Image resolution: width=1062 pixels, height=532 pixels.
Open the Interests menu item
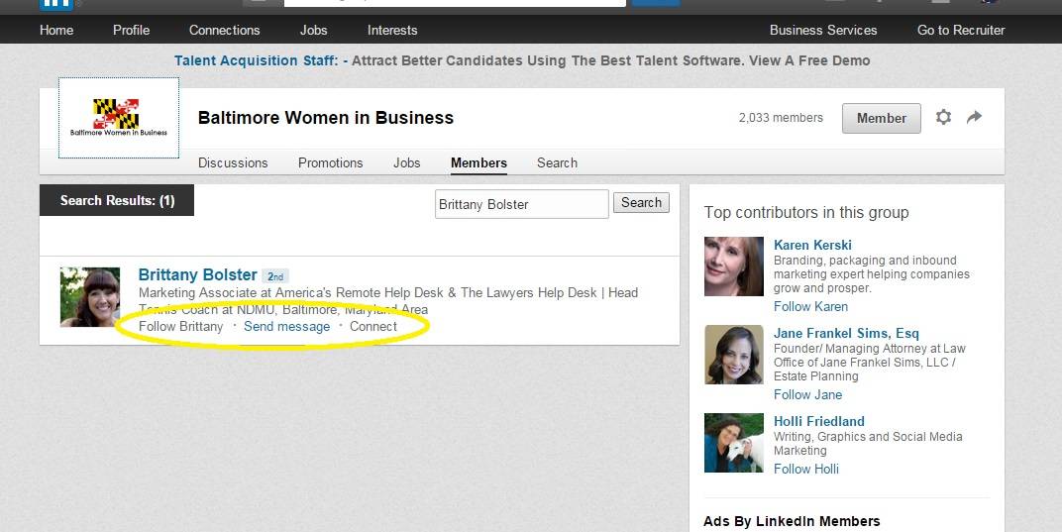pyautogui.click(x=392, y=30)
